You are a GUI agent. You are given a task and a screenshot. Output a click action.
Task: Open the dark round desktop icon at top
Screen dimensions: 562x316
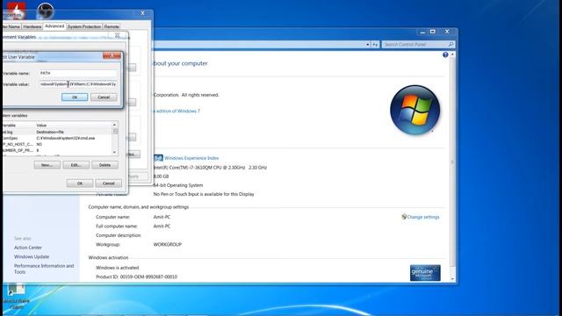point(45,11)
